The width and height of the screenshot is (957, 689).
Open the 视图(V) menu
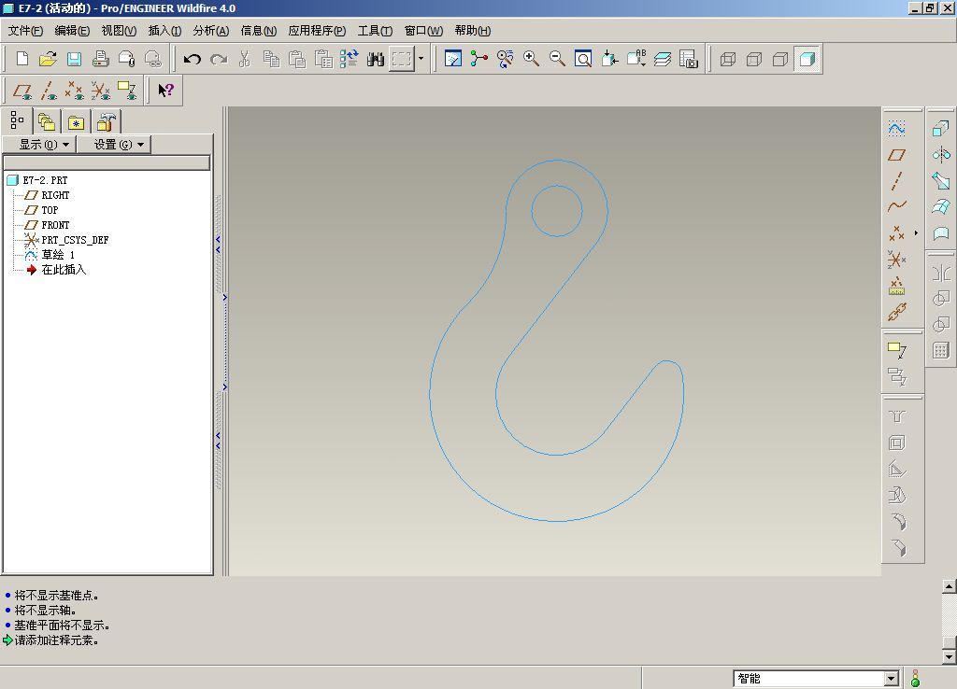pos(119,31)
